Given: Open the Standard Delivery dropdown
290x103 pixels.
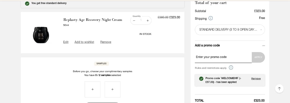Looking at the screenshot, I should coord(230,30).
